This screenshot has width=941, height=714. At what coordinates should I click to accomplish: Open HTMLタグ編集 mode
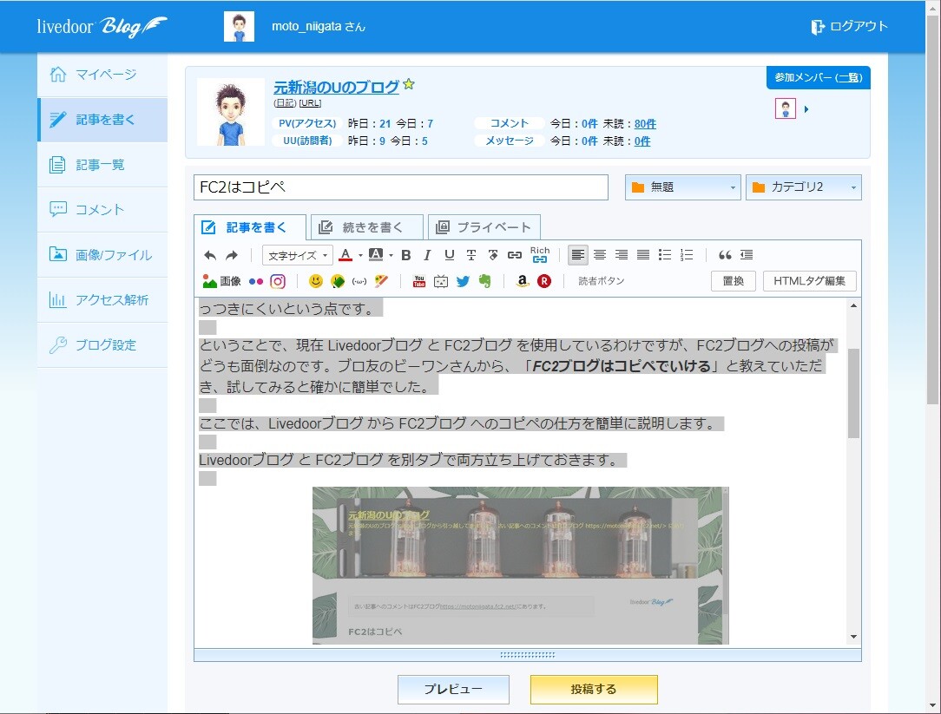coord(809,281)
